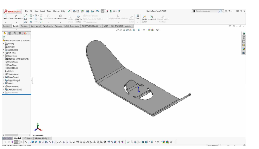The image size is (259, 149).
Task: Click the filter funnel icon in tree
Action: [4, 37]
